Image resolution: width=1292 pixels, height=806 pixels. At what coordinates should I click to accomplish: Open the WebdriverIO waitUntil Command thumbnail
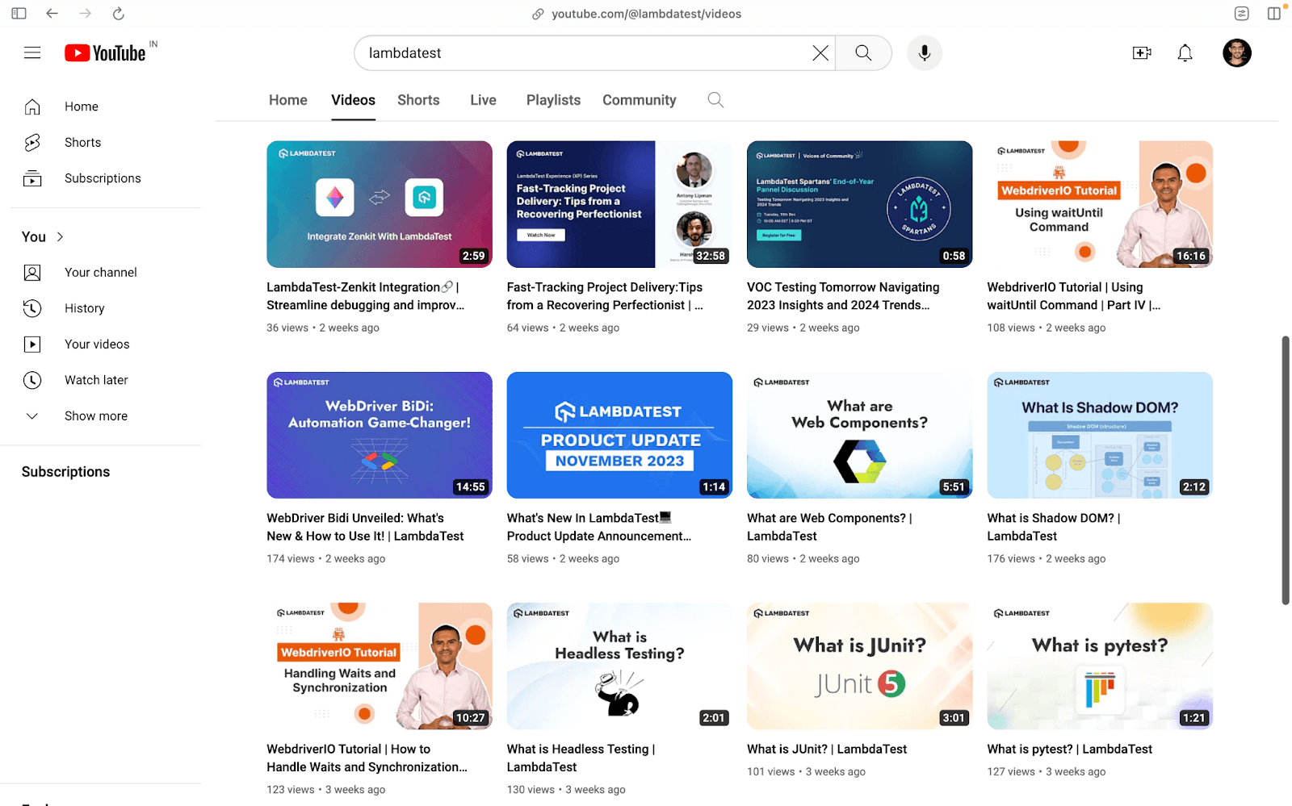pyautogui.click(x=1100, y=204)
